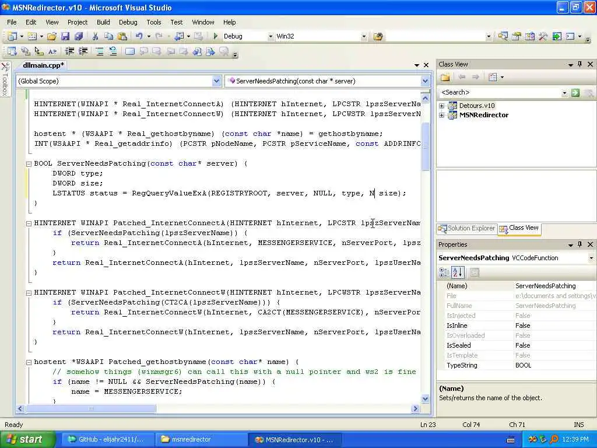Click the Windows start button
This screenshot has height=448, width=597.
27,439
